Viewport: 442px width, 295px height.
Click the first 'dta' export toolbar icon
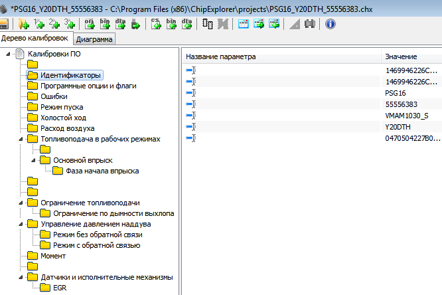[120, 24]
